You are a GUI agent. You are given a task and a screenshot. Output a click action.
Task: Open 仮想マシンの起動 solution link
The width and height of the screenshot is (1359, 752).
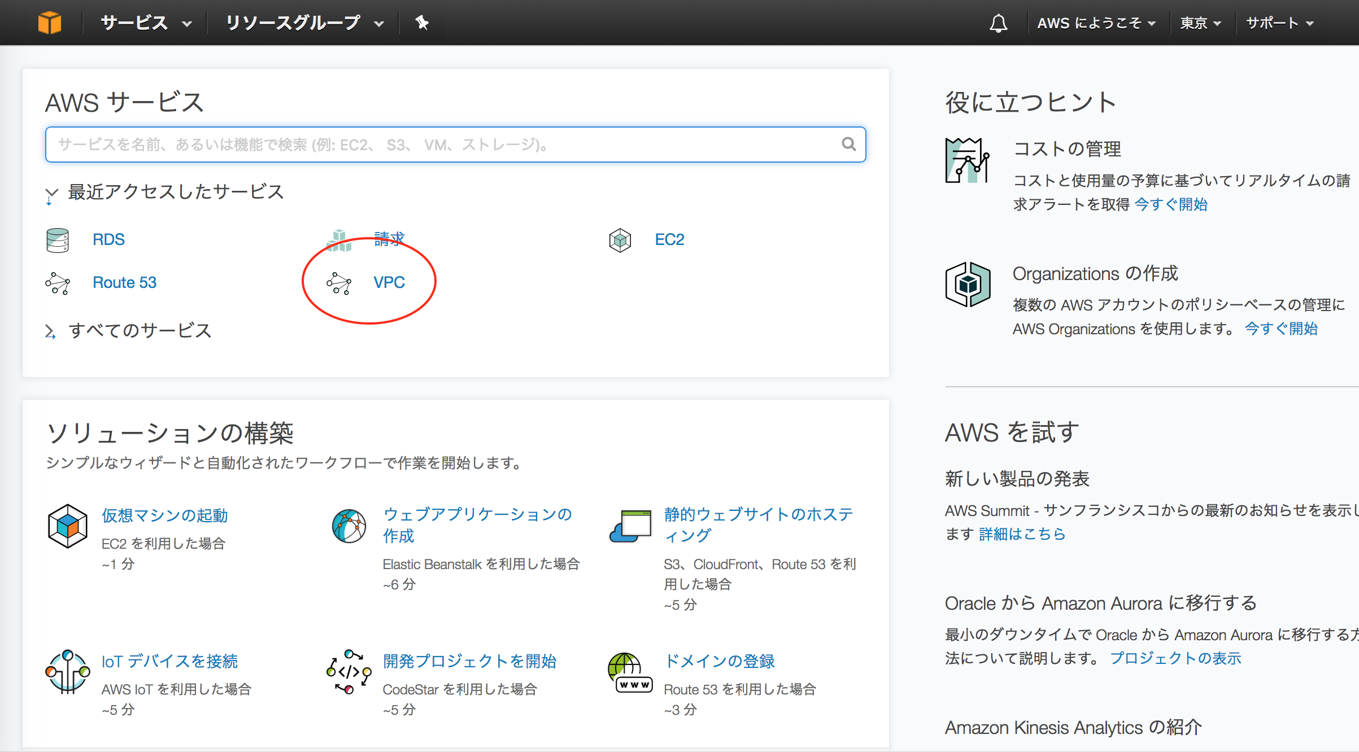[165, 515]
